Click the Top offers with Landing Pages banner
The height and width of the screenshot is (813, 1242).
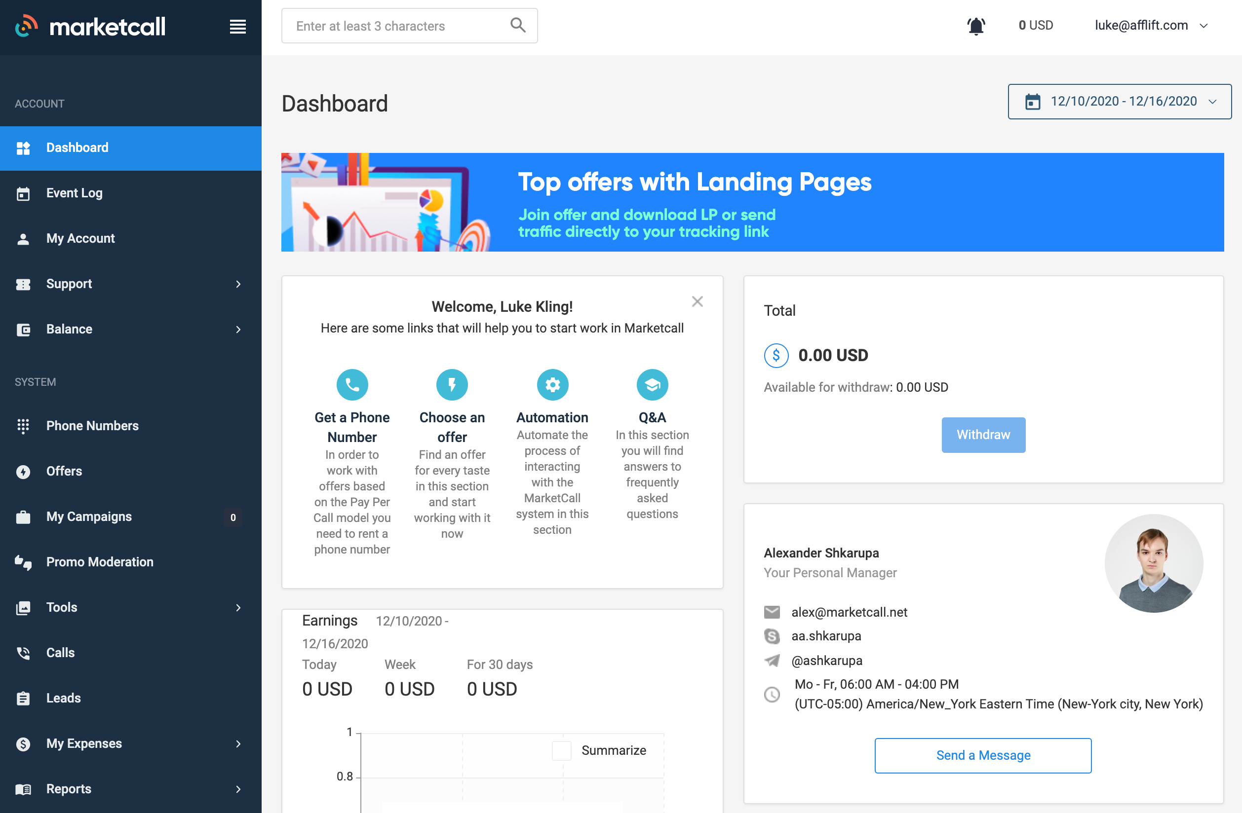(x=752, y=202)
